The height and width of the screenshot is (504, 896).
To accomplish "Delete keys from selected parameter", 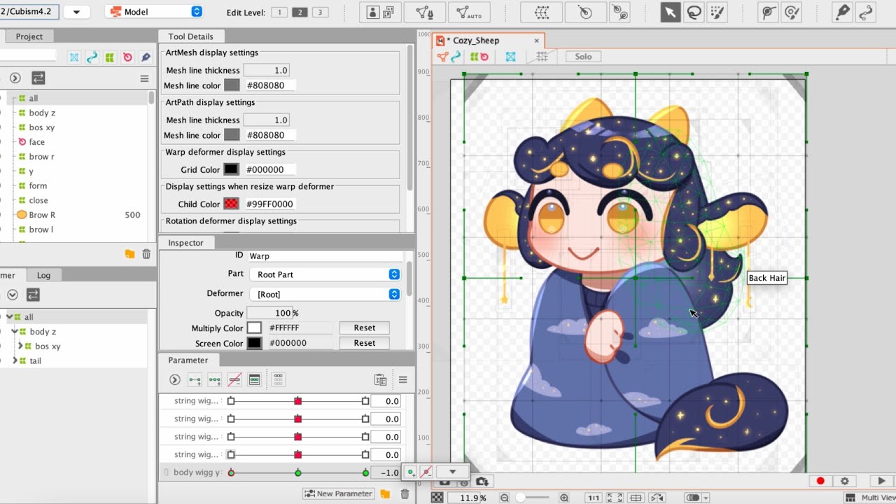I will (x=234, y=380).
